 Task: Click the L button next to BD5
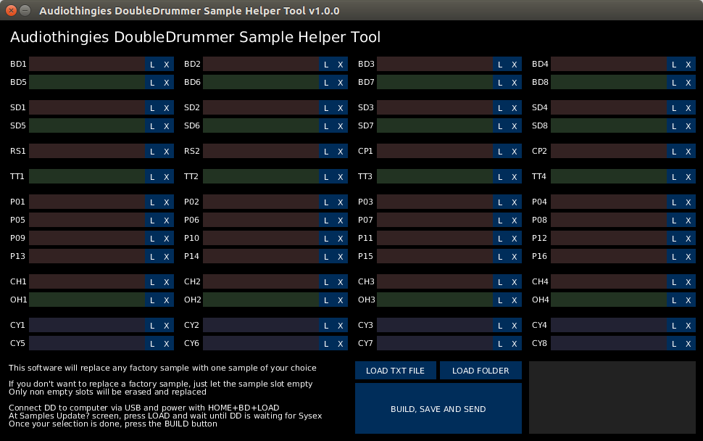[152, 82]
